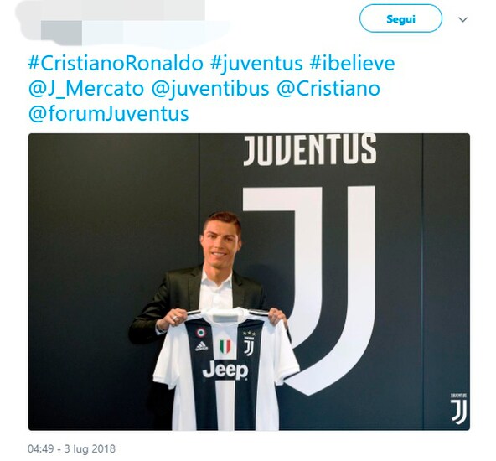Click the small Juventus watermark logo in photo corner
Screen dimensions: 496x461
tap(458, 408)
